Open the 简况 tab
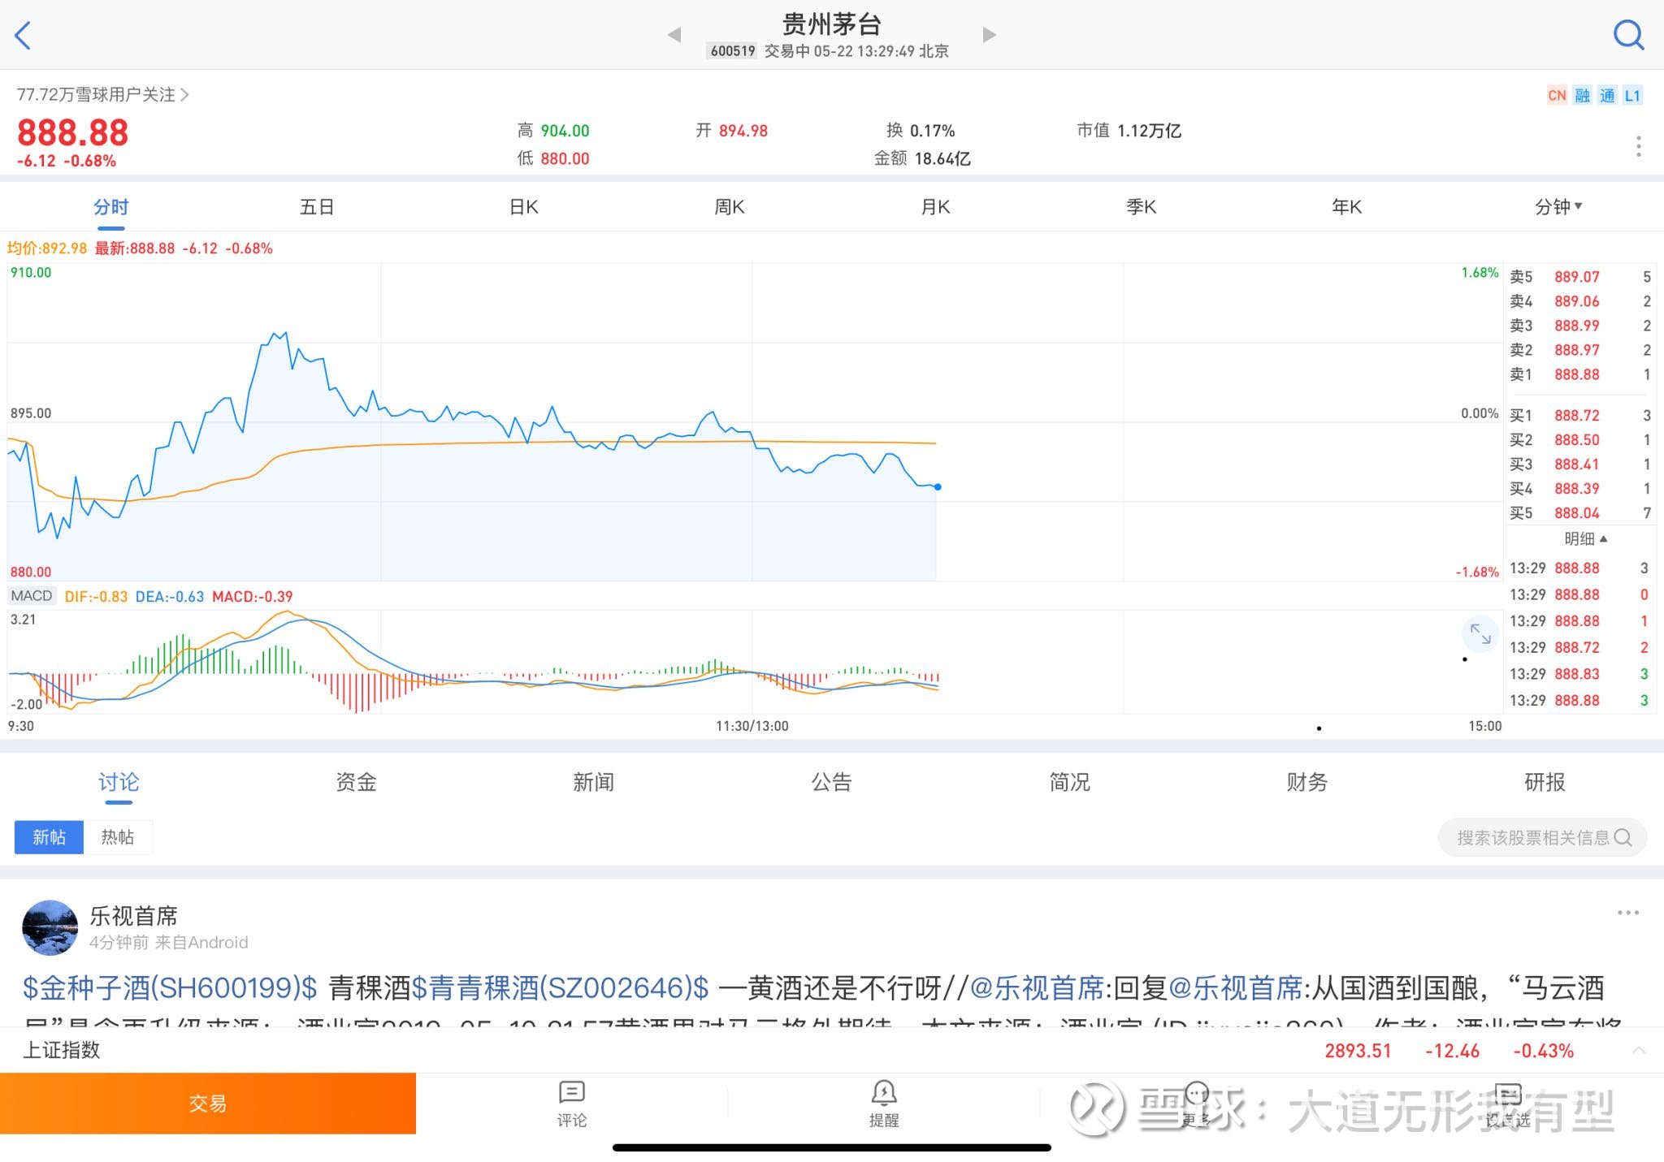Screen dimensions: 1664x1162 click(1069, 782)
